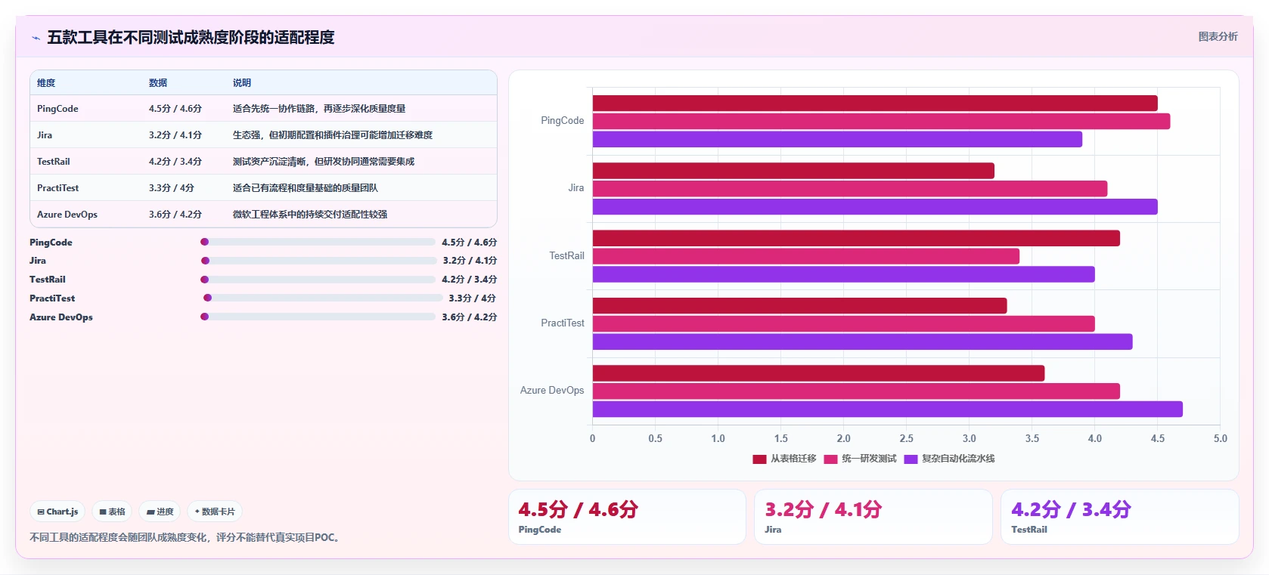This screenshot has height=575, width=1269.
Task: Click the title 五款工具在不同测试成熟度阶段的适配程度
Action: tap(191, 38)
